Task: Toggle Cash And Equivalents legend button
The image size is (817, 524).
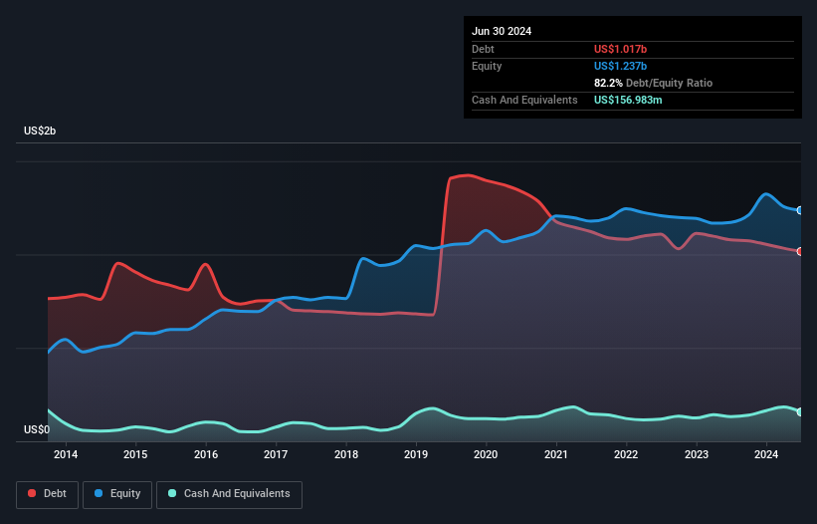Action: 229,494
